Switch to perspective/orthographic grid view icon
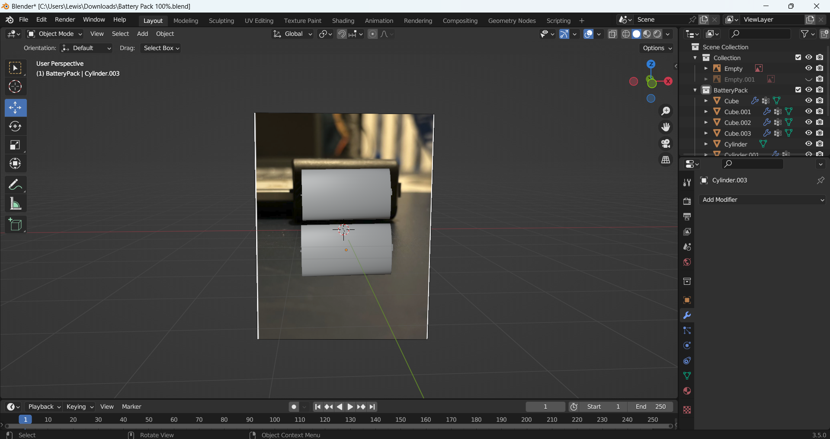This screenshot has height=439, width=830. click(666, 160)
